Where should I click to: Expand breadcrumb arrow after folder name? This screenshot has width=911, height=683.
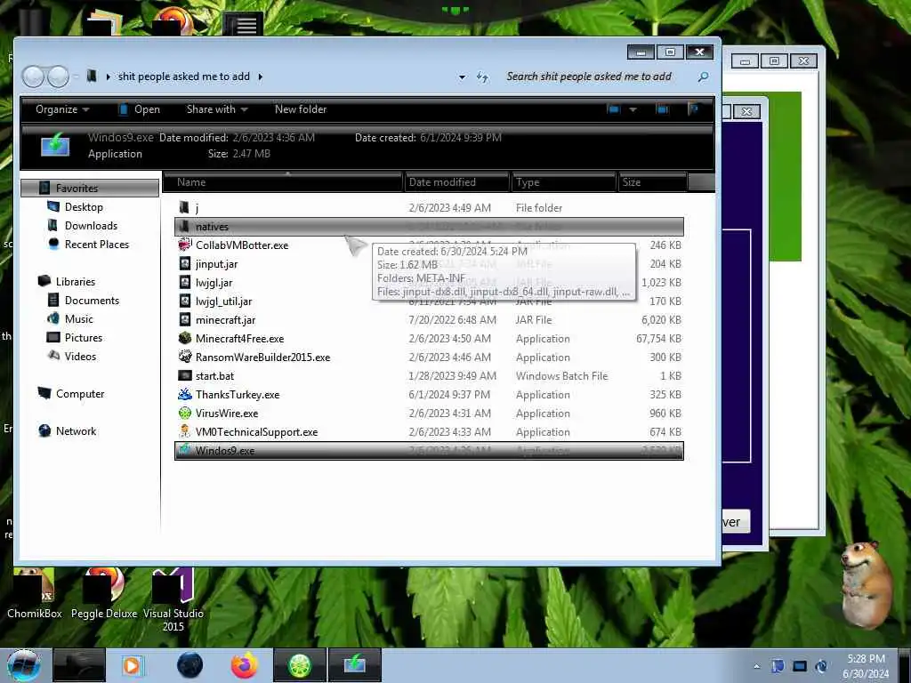[x=261, y=76]
